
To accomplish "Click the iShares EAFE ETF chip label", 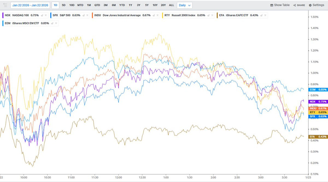I will (237, 15).
